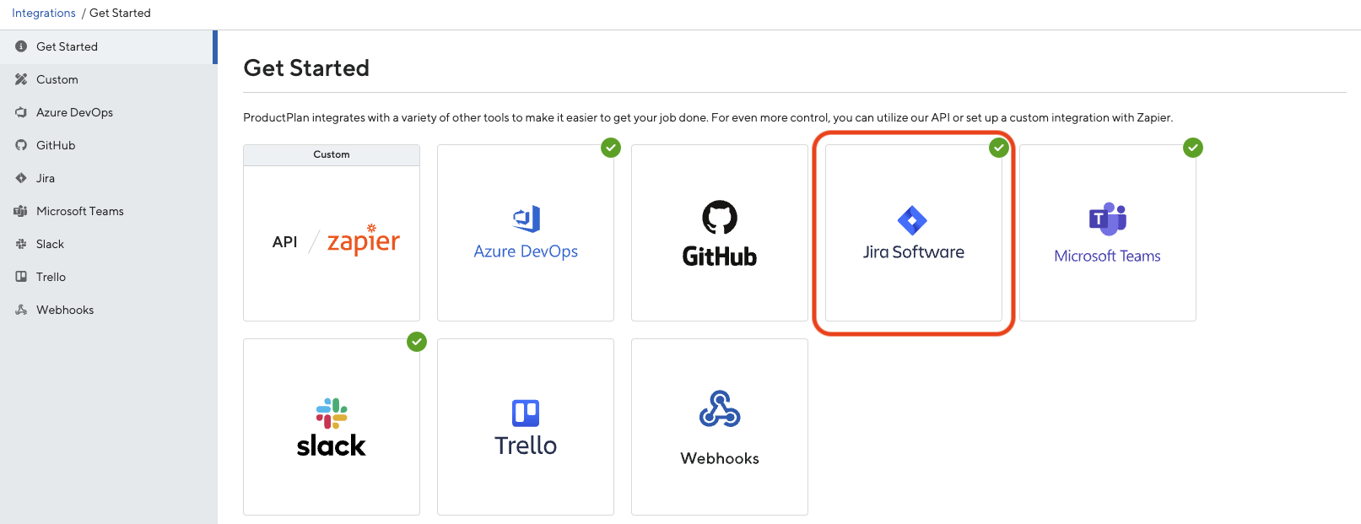1361x524 pixels.
Task: Click the green checkmark on Slack card
Action: coord(417,342)
